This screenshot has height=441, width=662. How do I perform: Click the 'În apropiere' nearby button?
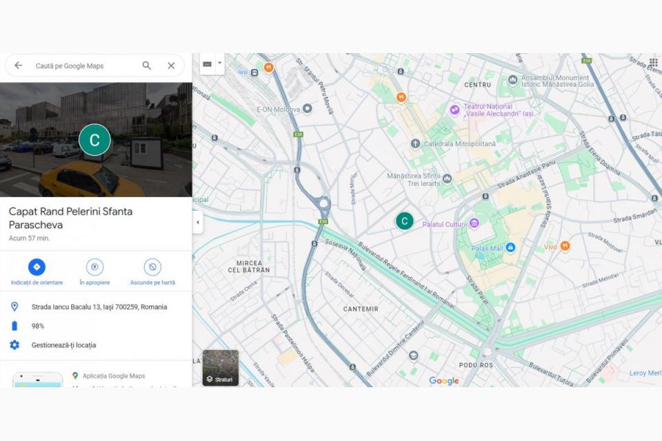[x=94, y=272]
